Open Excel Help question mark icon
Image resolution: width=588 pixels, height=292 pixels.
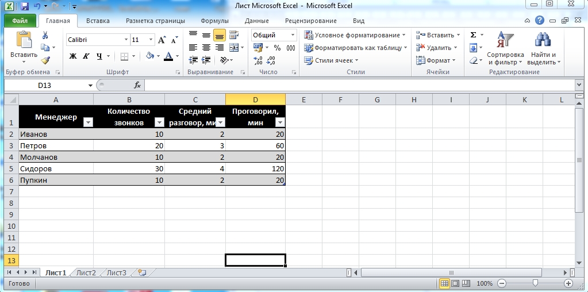pyautogui.click(x=540, y=21)
